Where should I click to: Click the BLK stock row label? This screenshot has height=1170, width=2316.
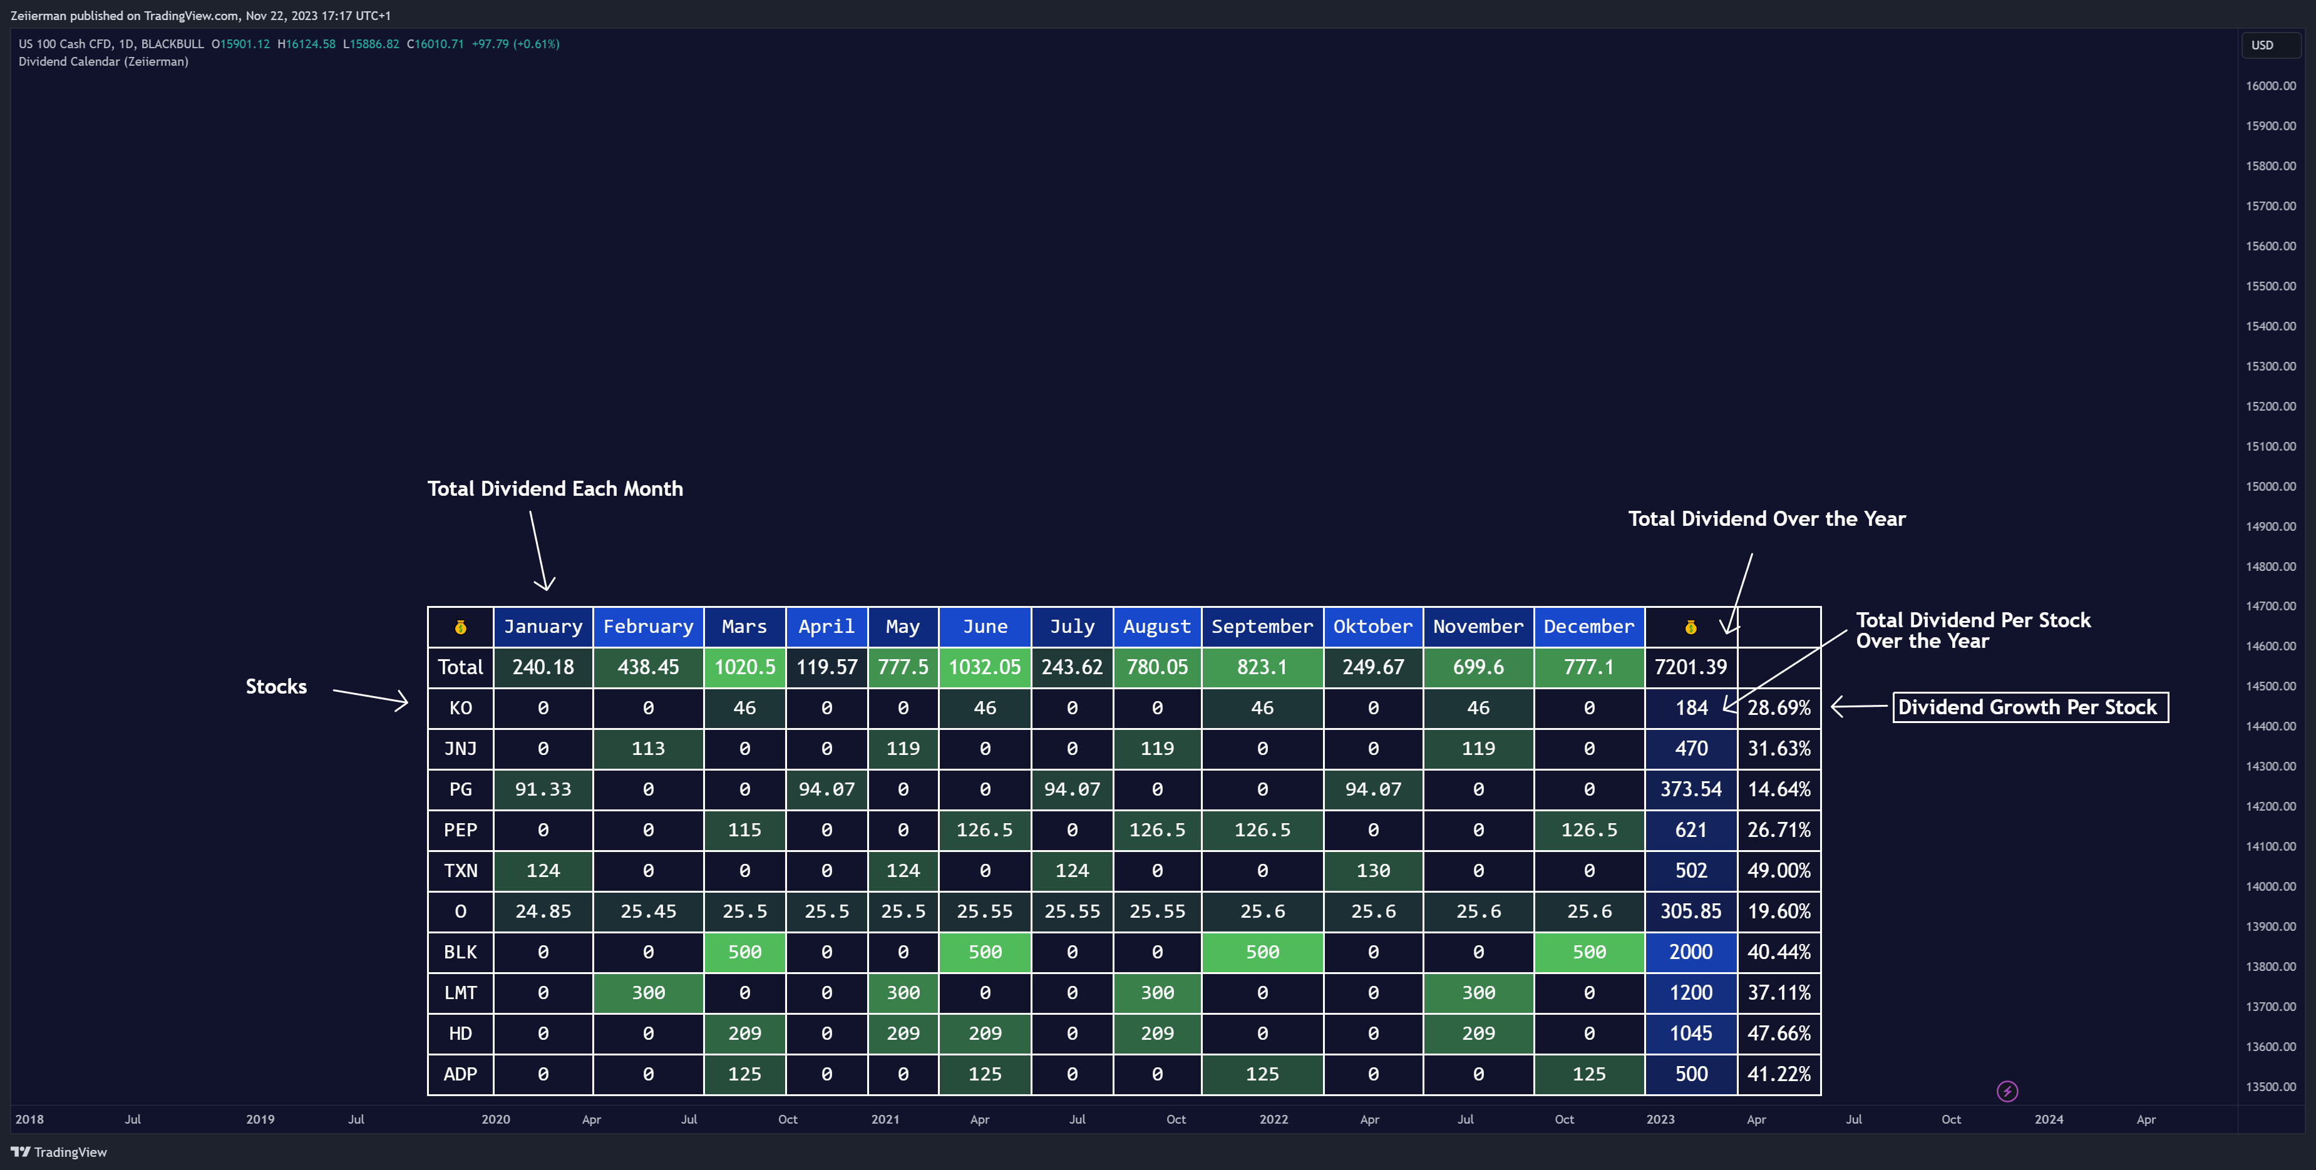[x=460, y=952]
